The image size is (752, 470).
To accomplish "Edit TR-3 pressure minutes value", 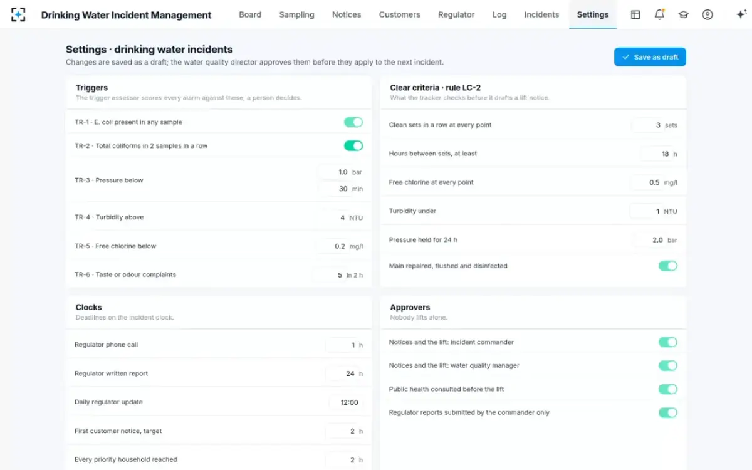I will [334, 189].
